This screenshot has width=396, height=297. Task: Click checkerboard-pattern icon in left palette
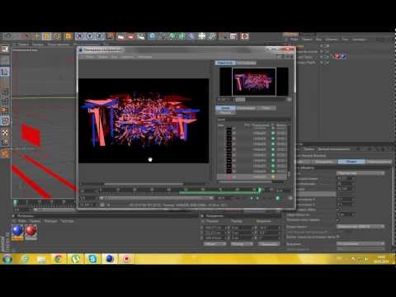point(5,133)
